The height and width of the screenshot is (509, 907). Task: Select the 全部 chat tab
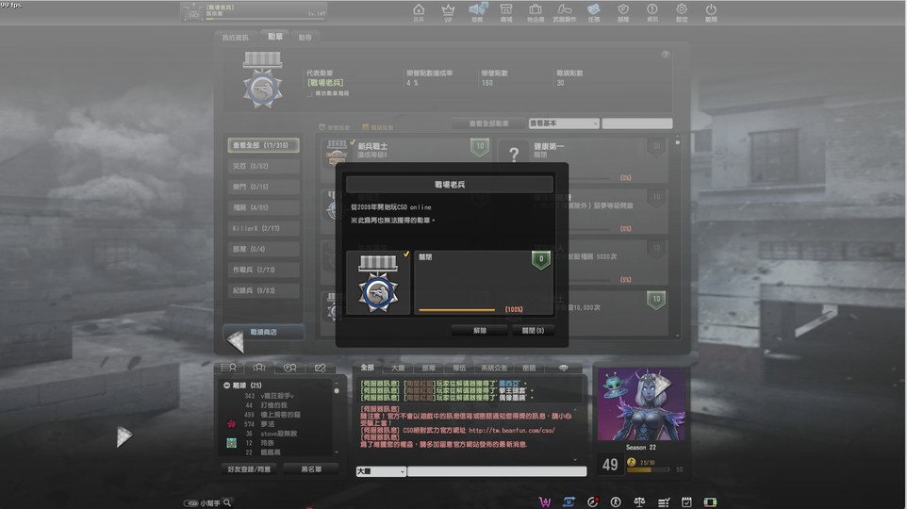click(x=368, y=368)
